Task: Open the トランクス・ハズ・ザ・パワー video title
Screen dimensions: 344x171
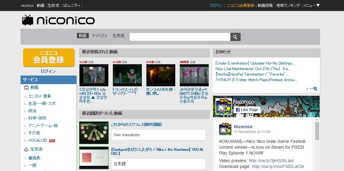Action: (x=125, y=91)
